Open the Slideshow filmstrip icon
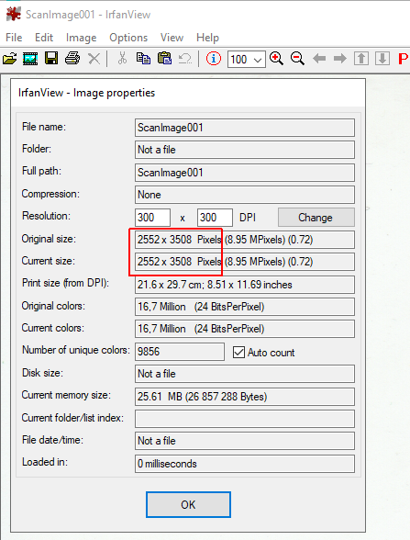 (30, 59)
